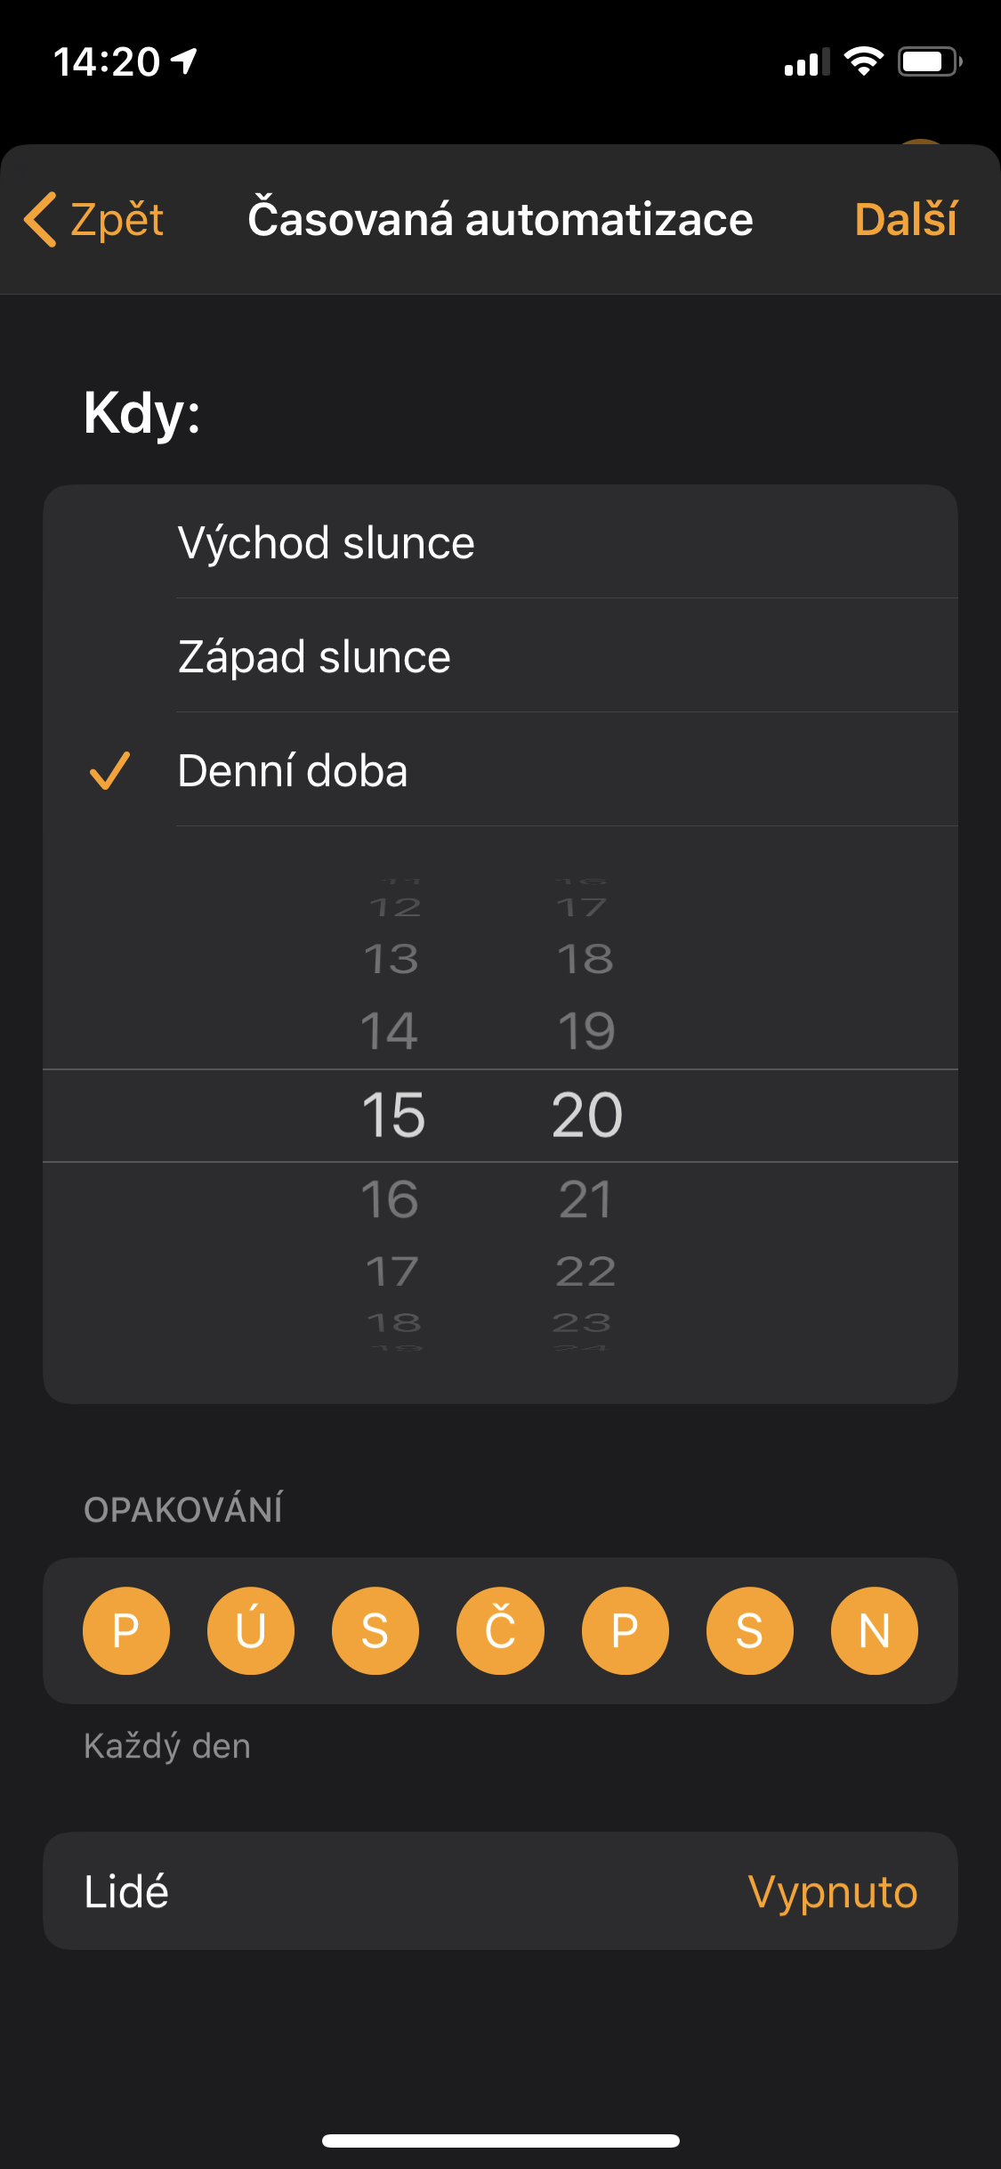The width and height of the screenshot is (1001, 2169).
Task: Select hour 16 in time picker
Action: pos(391,1198)
